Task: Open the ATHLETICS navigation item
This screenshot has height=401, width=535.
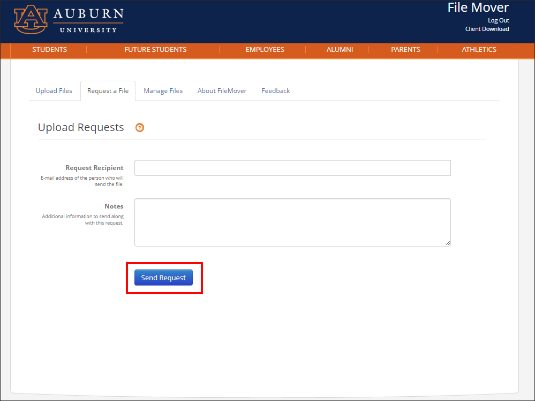Action: [x=479, y=49]
